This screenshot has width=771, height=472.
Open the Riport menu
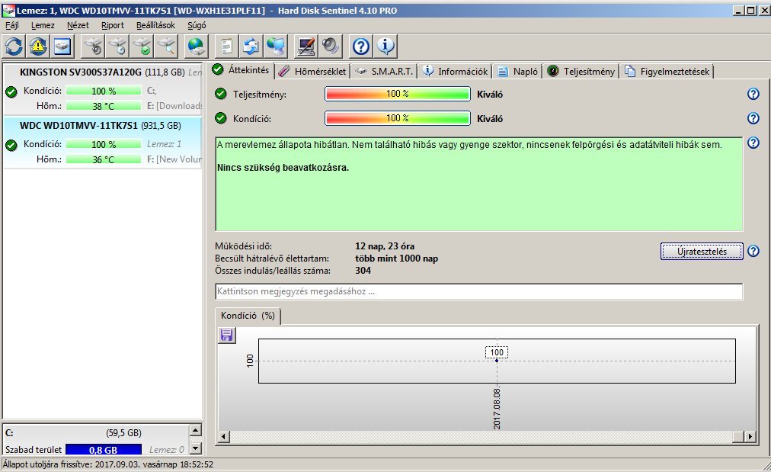coord(113,25)
